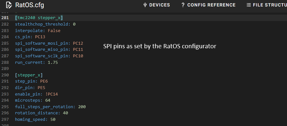Click the run_current 1.75 value
Viewport: 287px width, 126px height.
pos(53,63)
